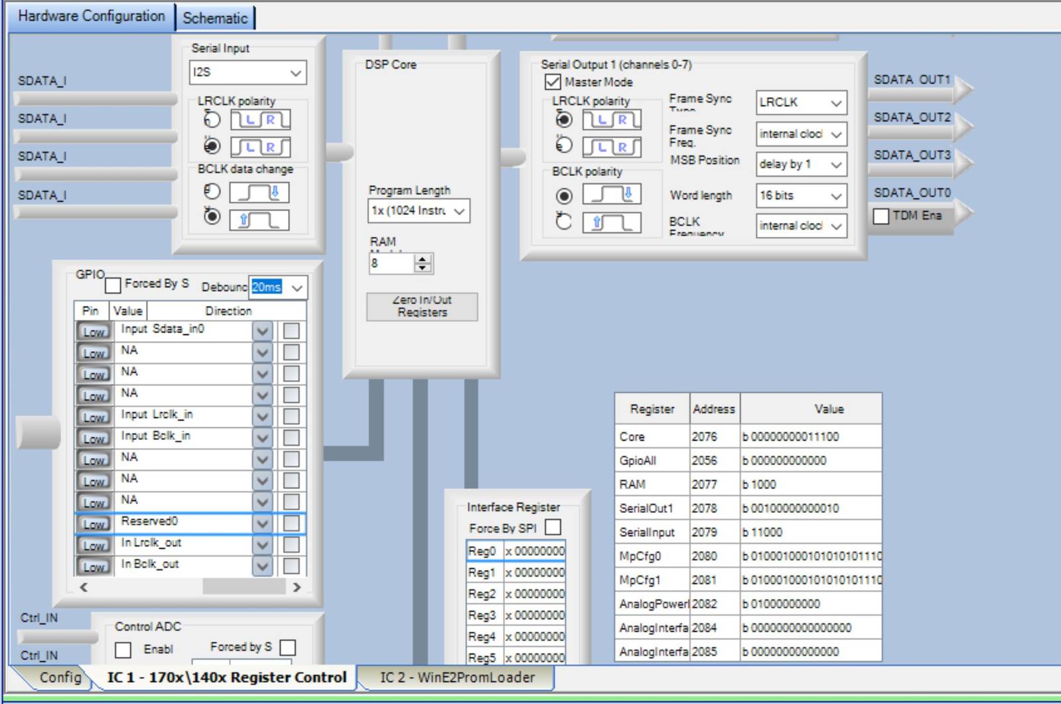The height and width of the screenshot is (704, 1061).
Task: Switch to IC 2 - WinE2PromLoader tab
Action: (x=457, y=677)
